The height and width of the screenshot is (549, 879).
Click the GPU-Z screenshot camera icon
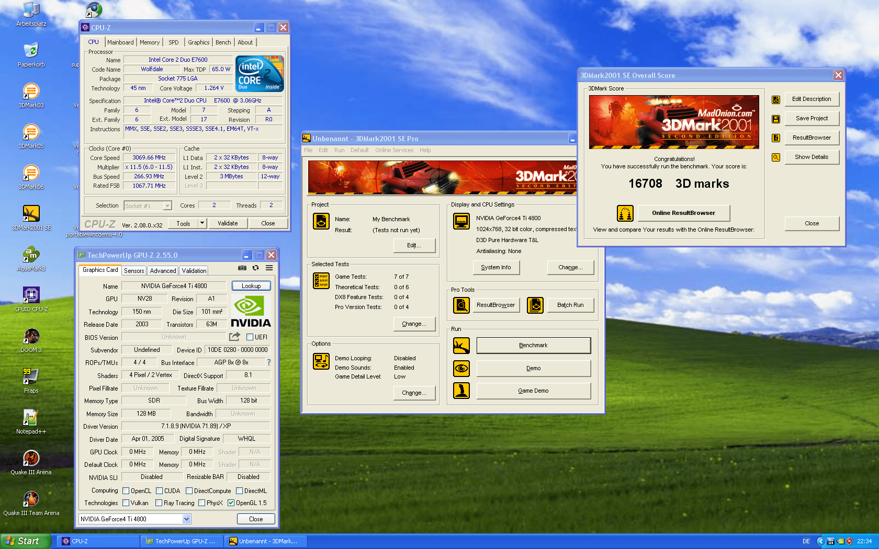(242, 268)
